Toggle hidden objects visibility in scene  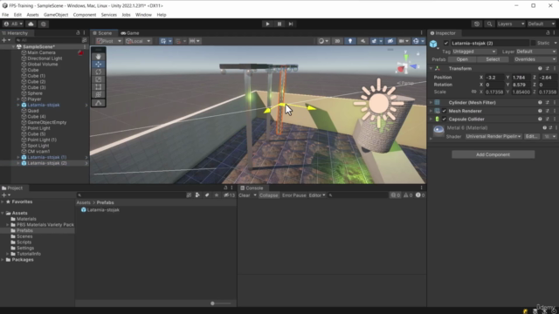pos(390,41)
